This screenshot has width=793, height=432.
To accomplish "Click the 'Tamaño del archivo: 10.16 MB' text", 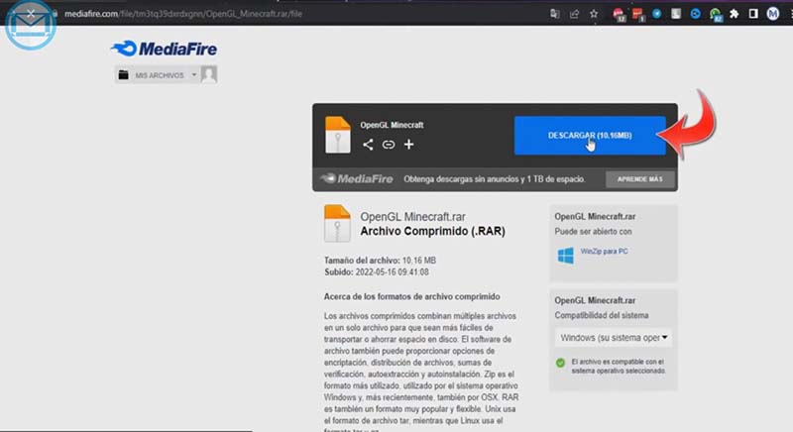I will coord(380,261).
